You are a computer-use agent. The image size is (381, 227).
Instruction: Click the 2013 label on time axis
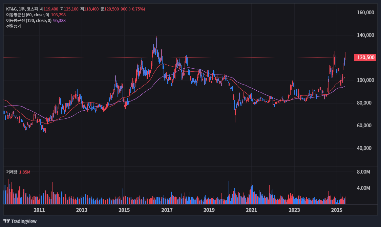[82, 210]
